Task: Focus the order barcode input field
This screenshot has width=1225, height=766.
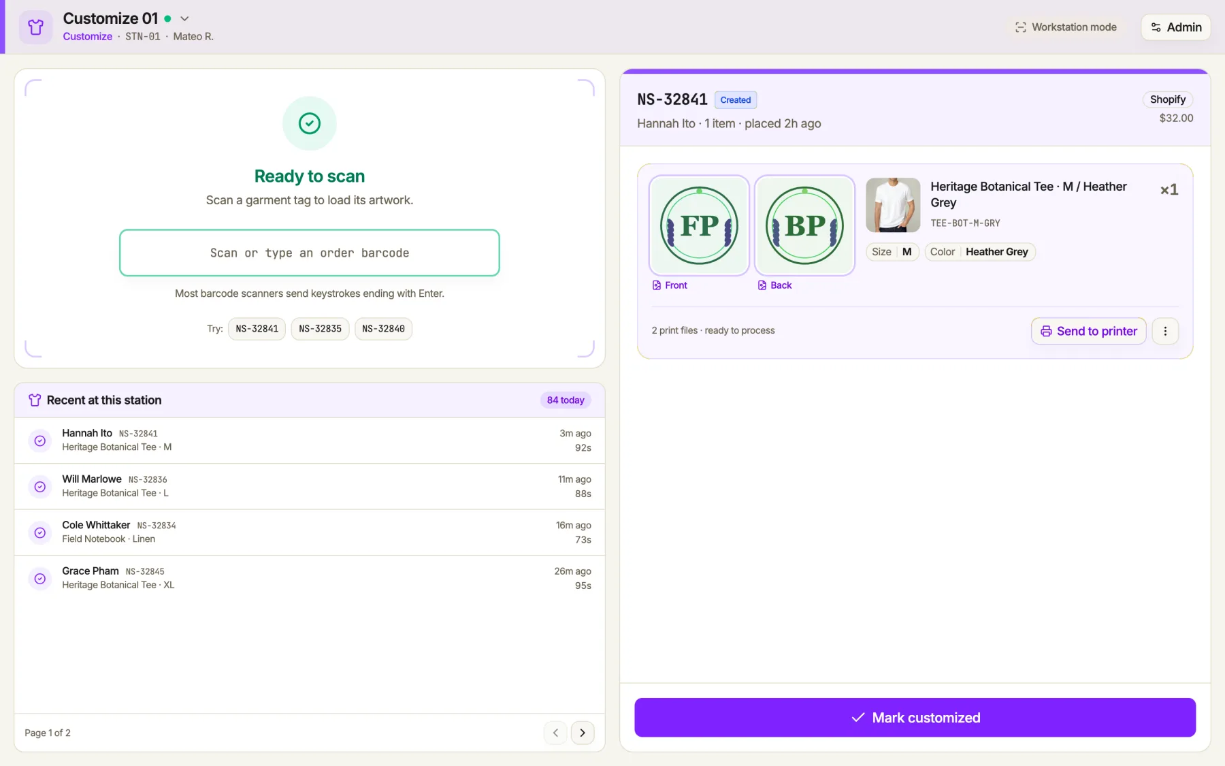Action: [310, 253]
